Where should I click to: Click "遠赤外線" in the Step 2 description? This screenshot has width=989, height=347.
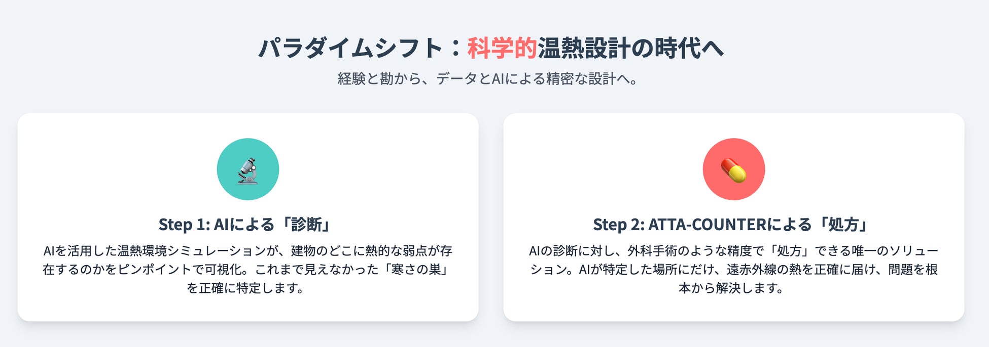(x=750, y=270)
